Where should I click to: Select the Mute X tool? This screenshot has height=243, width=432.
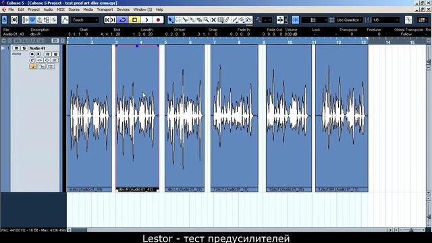tap(213, 20)
